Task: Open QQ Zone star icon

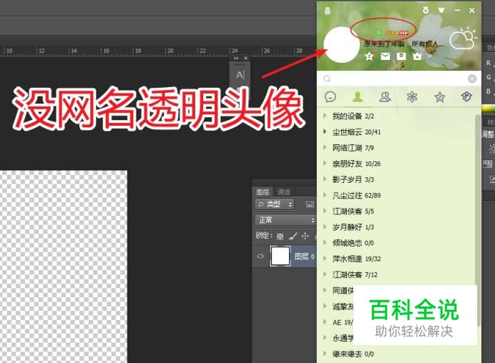Action: (369, 56)
